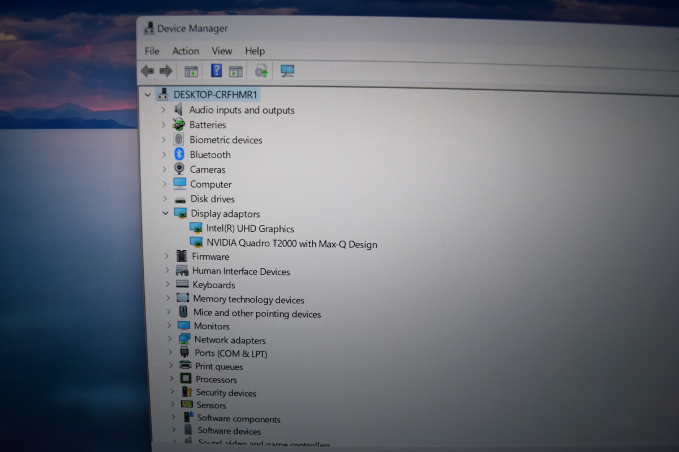Click the Keyboards icon

tap(182, 284)
